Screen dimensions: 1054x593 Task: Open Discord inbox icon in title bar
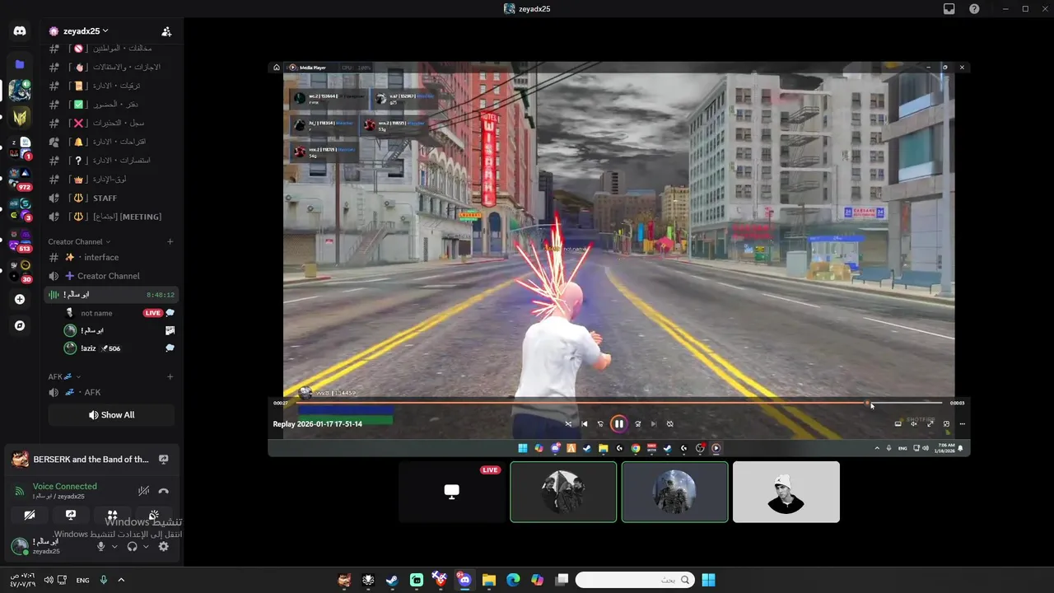tap(949, 9)
